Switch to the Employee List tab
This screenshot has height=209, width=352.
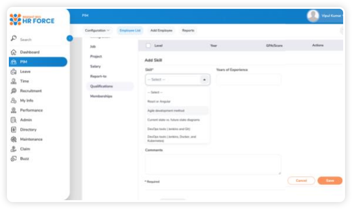(x=130, y=31)
